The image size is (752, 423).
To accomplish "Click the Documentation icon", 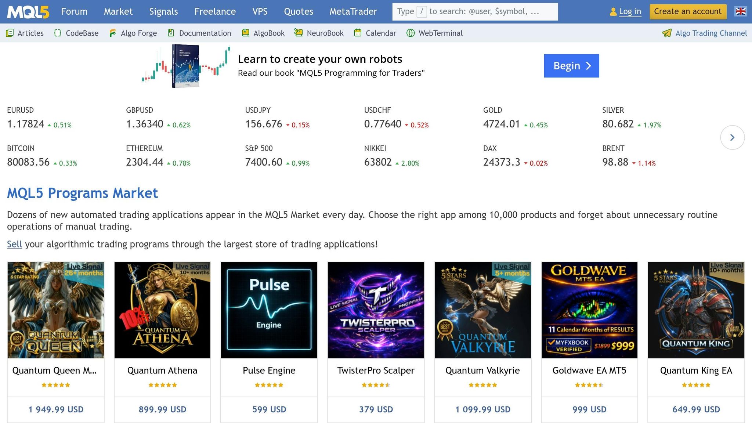I will pos(171,33).
